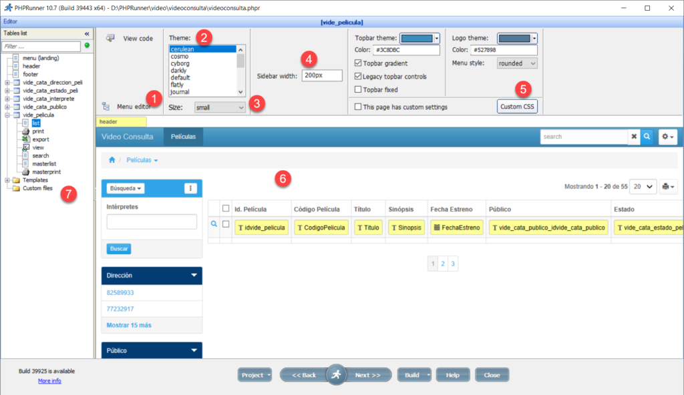This screenshot has height=395, width=684.
Task: Open the Size dropdown
Action: point(220,107)
